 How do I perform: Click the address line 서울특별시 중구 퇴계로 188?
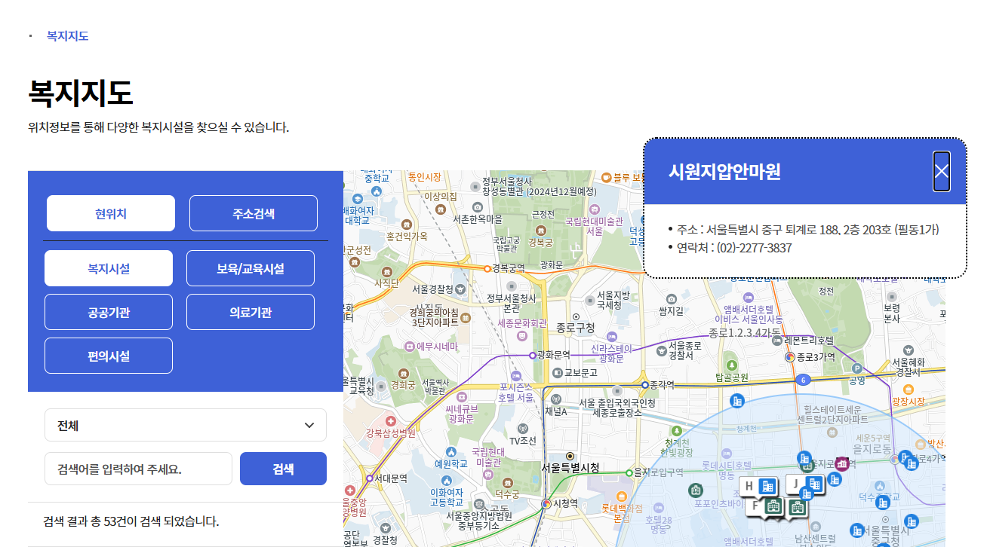point(808,230)
